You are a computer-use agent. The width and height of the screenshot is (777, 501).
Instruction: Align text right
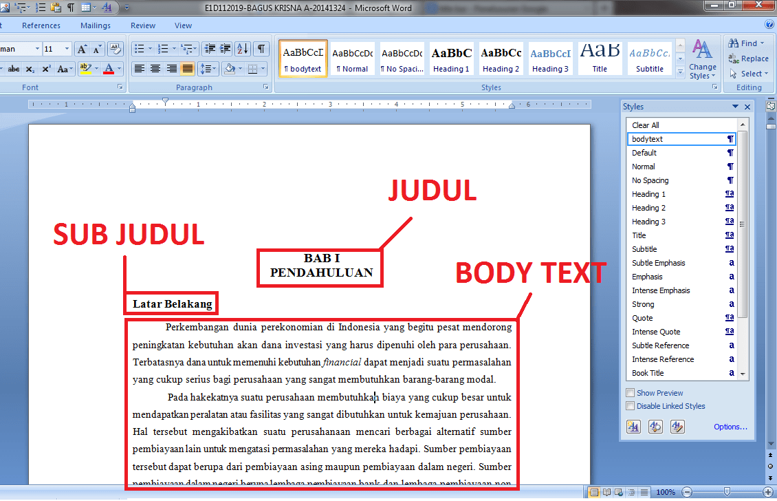(171, 69)
